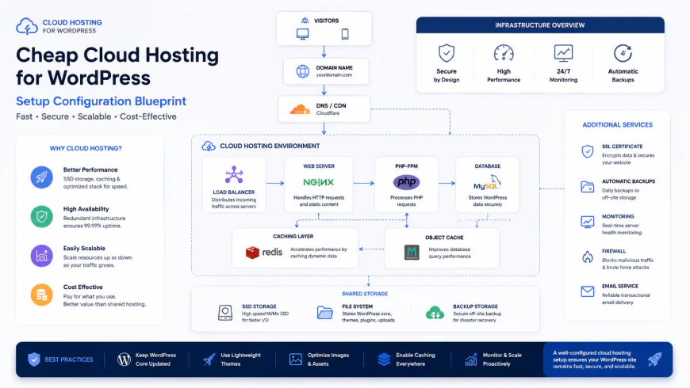Viewport: 690px width, 388px height.
Task: Click the Email Service envelope icon
Action: [x=588, y=291]
